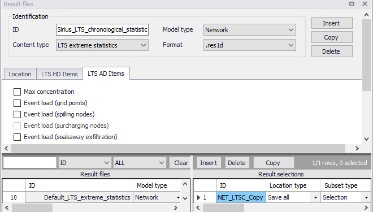Click the form's vertical scrollbar down arrow

pos(366,139)
